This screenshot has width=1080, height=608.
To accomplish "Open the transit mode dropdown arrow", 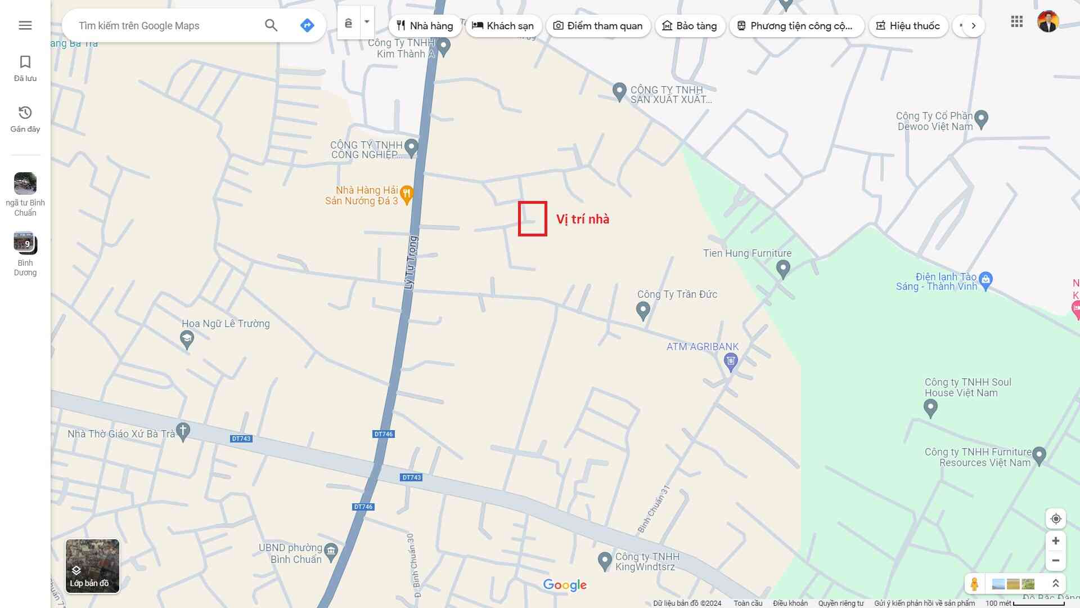I will coord(367,23).
